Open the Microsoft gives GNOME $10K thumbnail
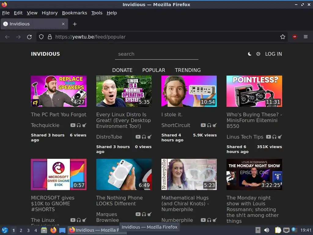Image resolution: width=313 pixels, height=235 pixels. 59,174
